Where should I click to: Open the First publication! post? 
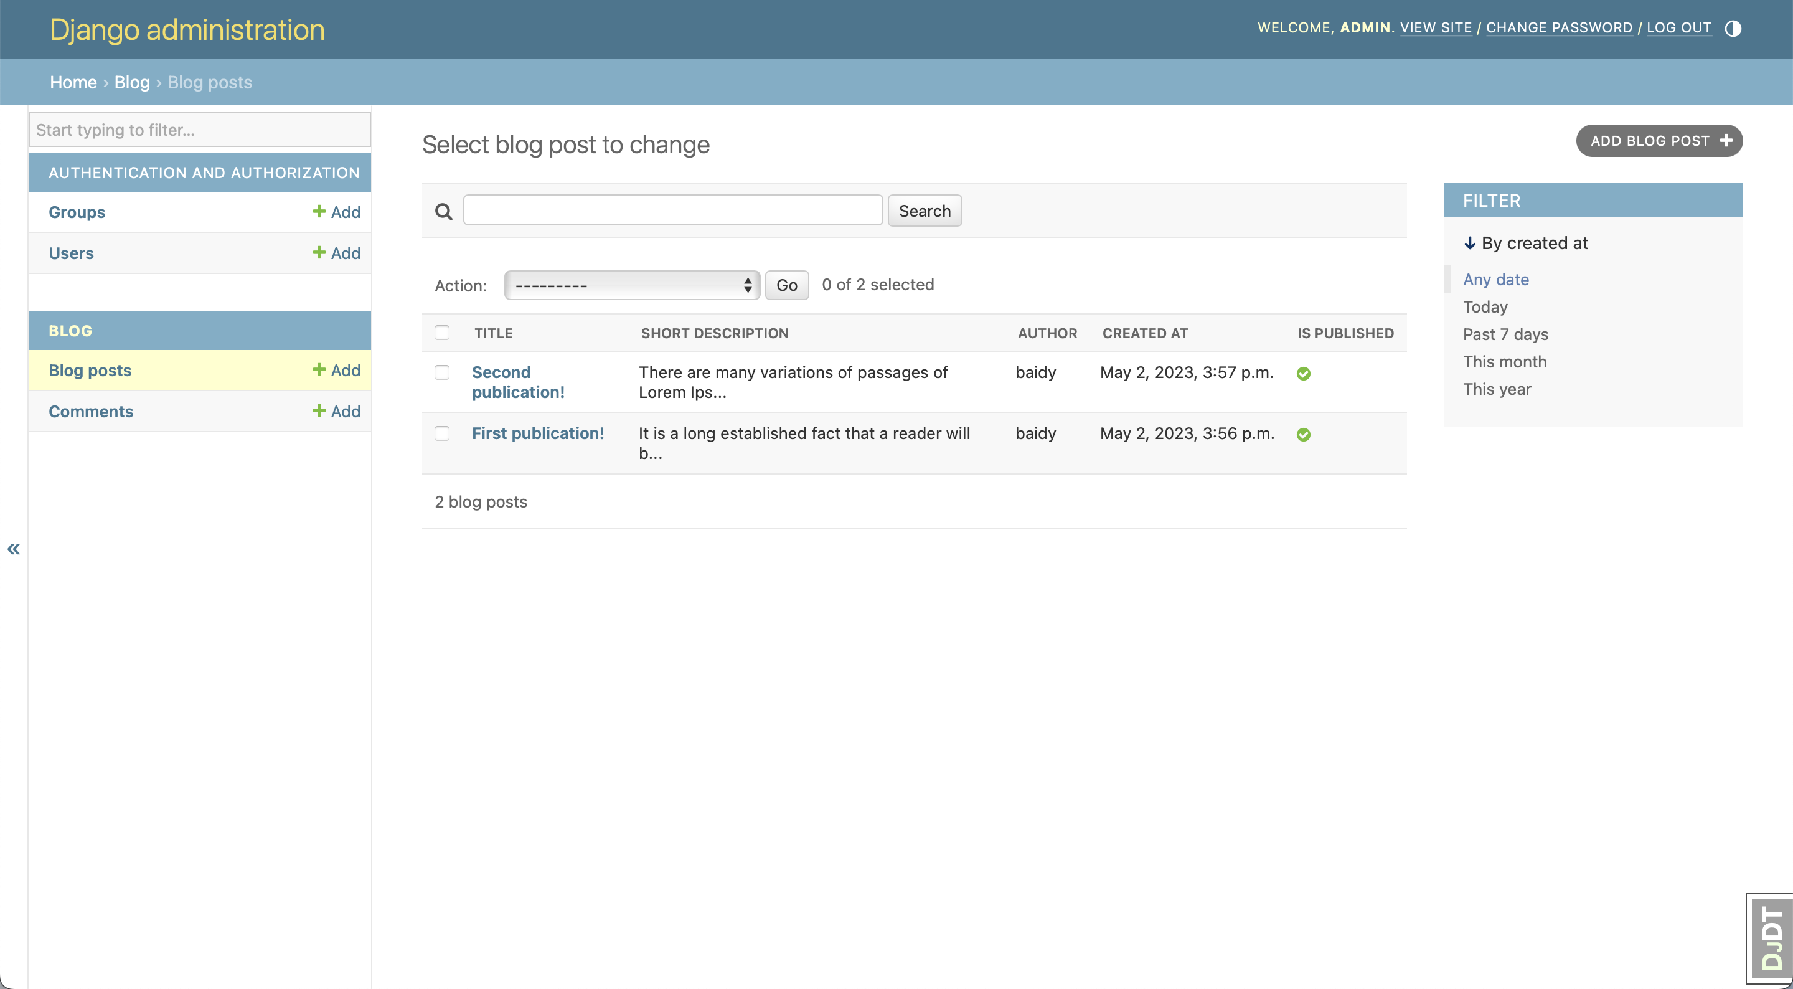click(x=537, y=433)
